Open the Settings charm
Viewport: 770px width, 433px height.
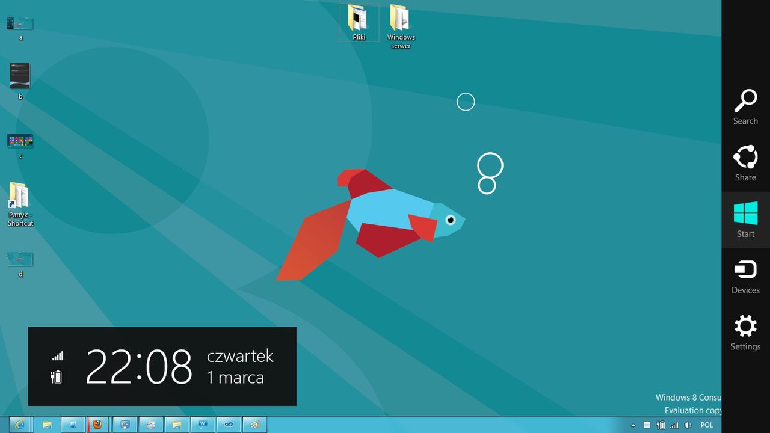point(745,333)
